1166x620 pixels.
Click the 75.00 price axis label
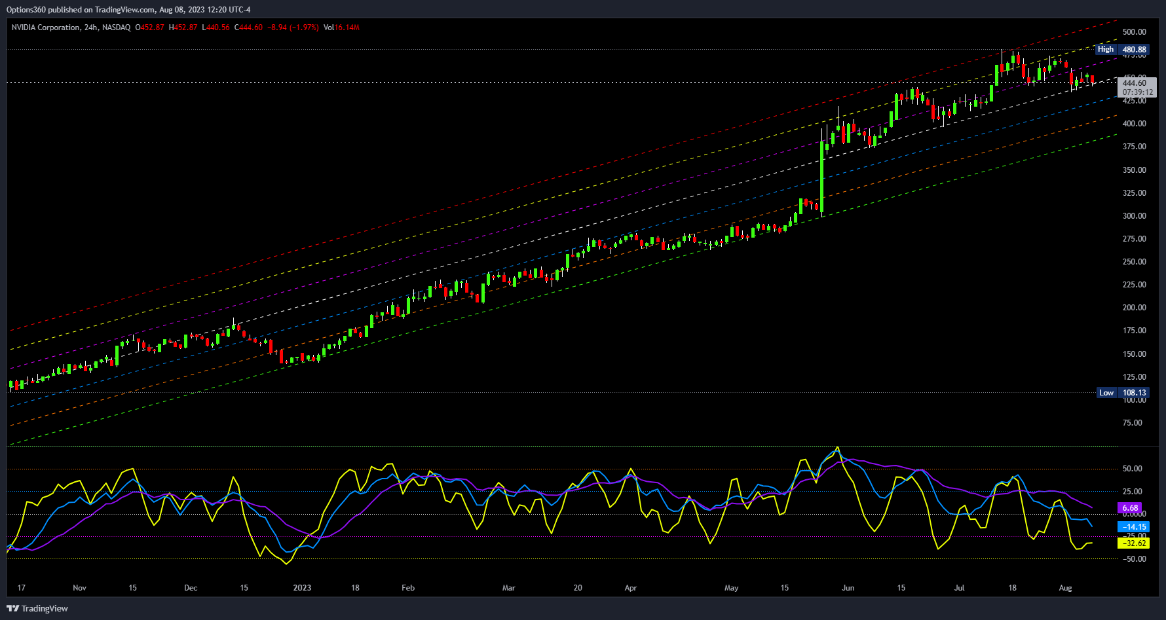pyautogui.click(x=1133, y=422)
